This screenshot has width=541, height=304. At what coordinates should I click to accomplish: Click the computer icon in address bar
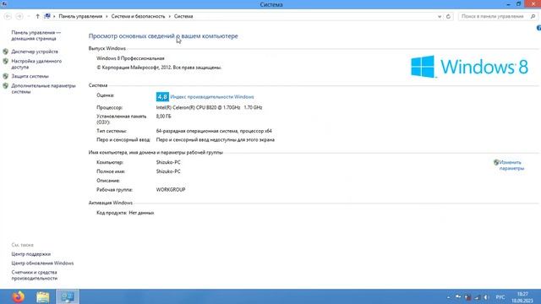[x=47, y=16]
